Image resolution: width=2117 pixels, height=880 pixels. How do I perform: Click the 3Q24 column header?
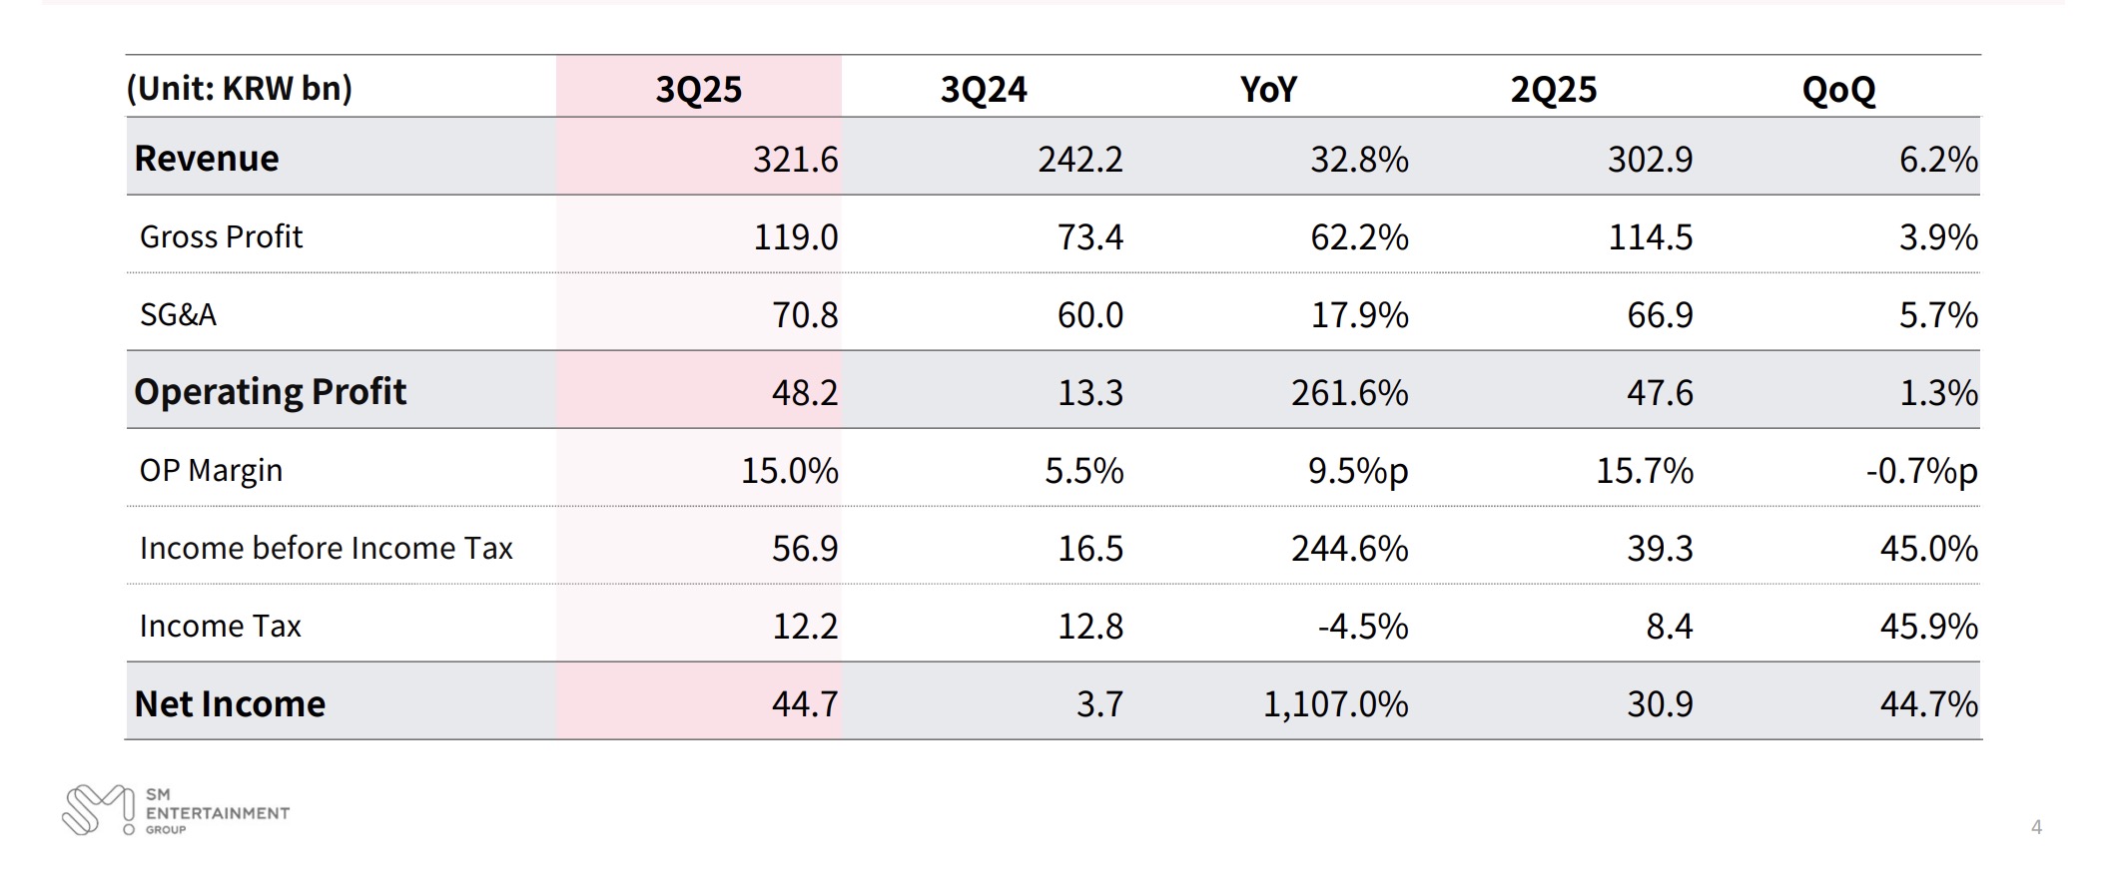pos(983,90)
